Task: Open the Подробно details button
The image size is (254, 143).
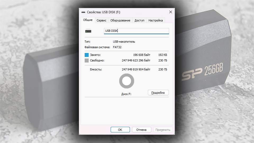Action: pyautogui.click(x=158, y=93)
